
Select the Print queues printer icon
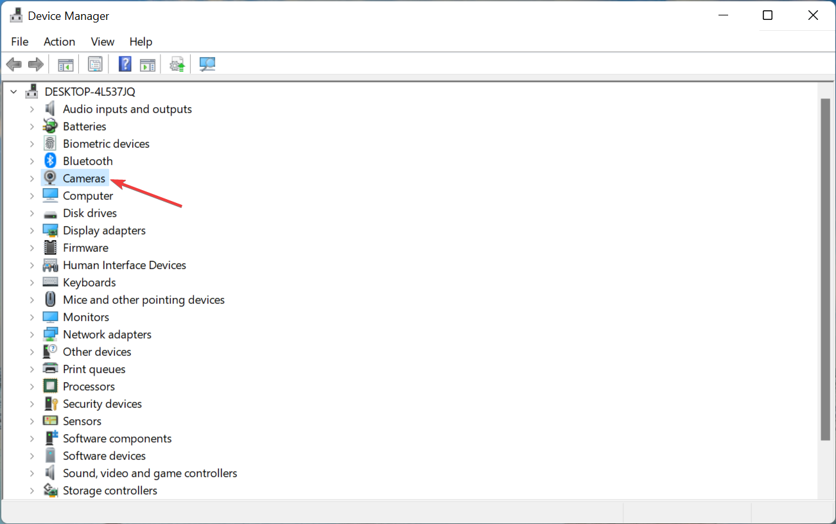coord(50,369)
